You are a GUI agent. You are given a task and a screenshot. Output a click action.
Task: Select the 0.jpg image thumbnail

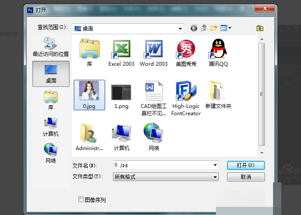tap(89, 95)
